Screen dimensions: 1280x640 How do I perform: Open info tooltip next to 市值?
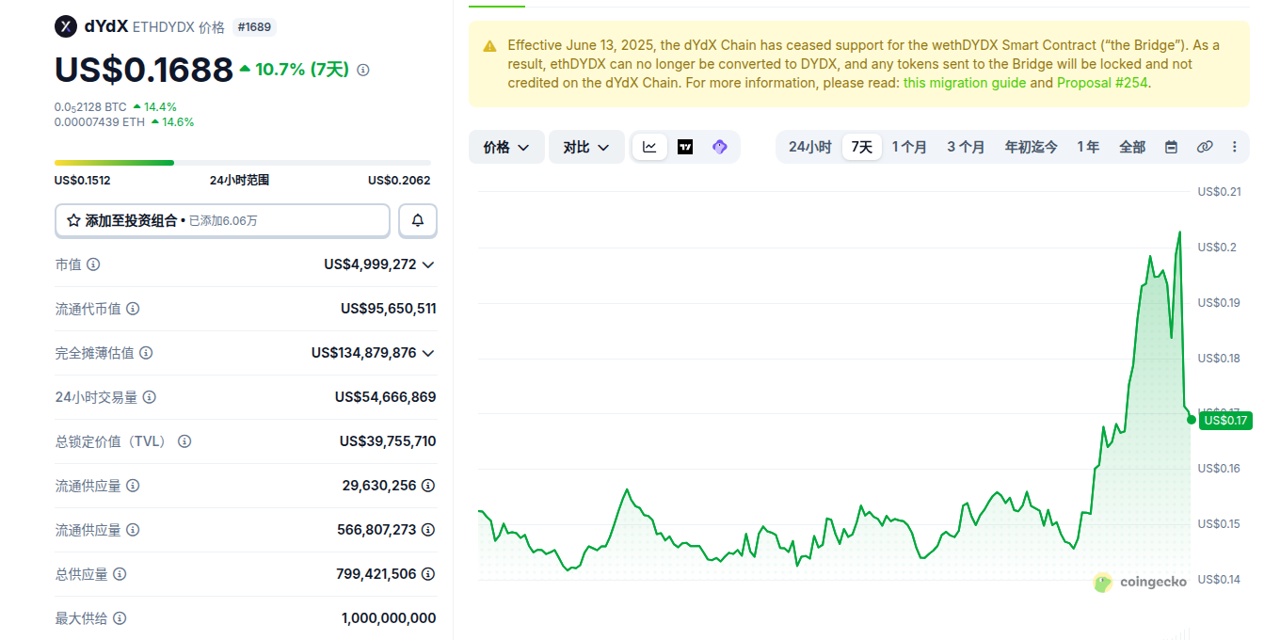pos(93,264)
